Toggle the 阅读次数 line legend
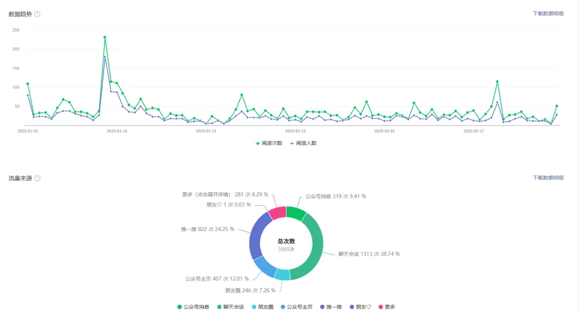Image resolution: width=579 pixels, height=316 pixels. coord(269,143)
